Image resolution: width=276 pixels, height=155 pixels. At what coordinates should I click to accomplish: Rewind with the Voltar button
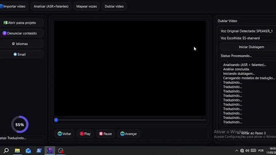point(65,134)
